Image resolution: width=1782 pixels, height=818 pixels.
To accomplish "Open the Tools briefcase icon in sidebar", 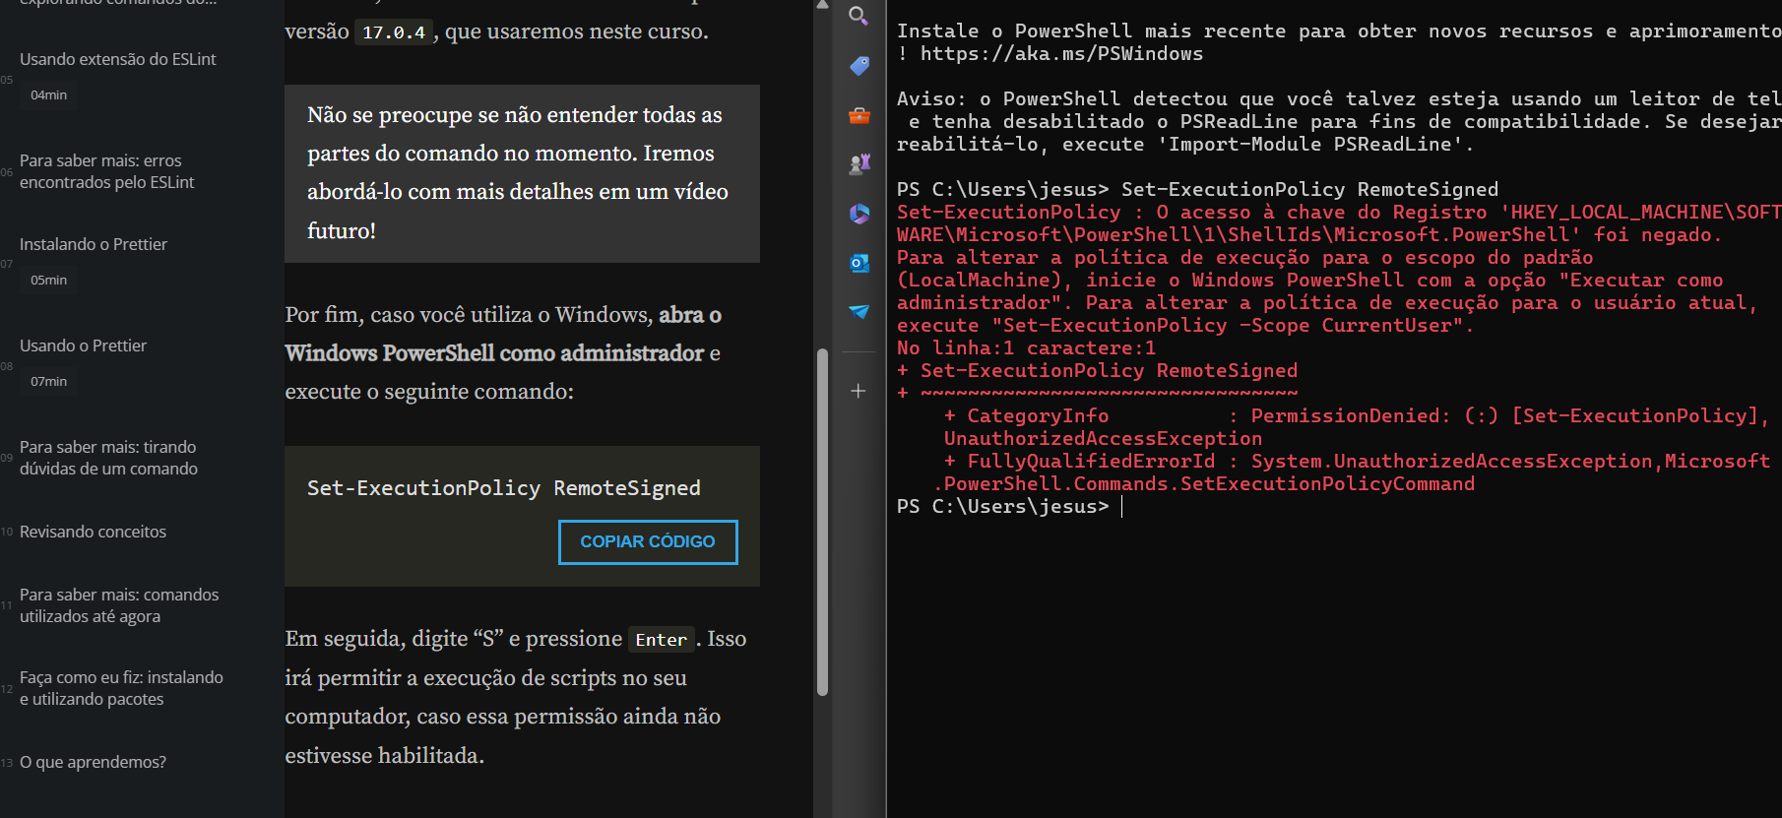I will coord(859,115).
